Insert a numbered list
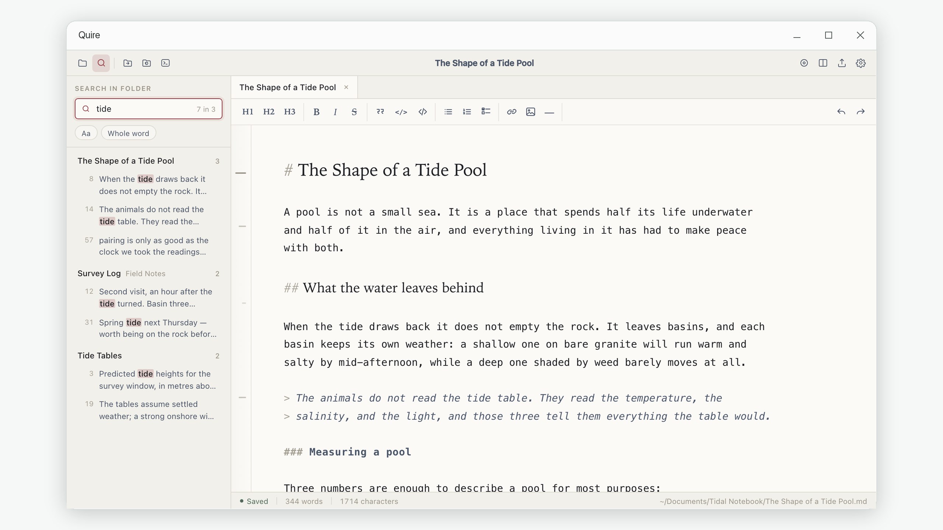This screenshot has height=530, width=943. pos(467,112)
